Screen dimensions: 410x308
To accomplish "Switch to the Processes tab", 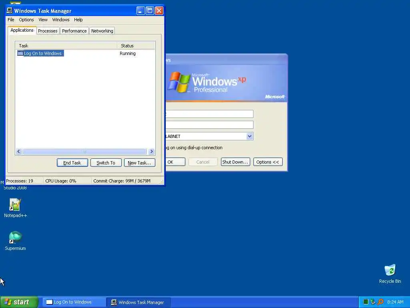I will click(x=48, y=31).
